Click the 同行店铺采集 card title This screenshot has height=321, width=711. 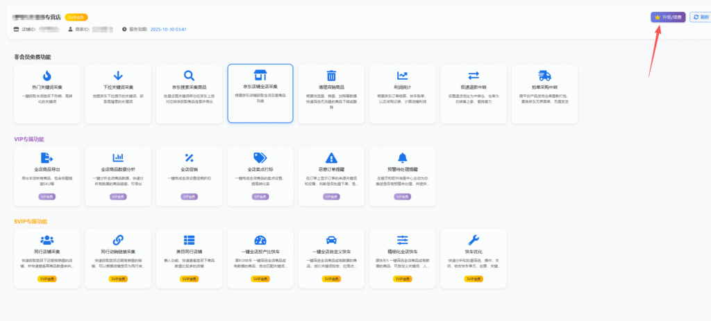click(47, 251)
